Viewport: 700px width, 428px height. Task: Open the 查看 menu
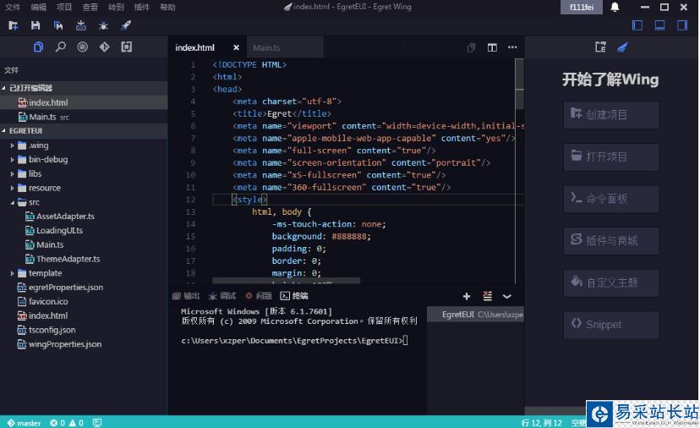[x=90, y=7]
